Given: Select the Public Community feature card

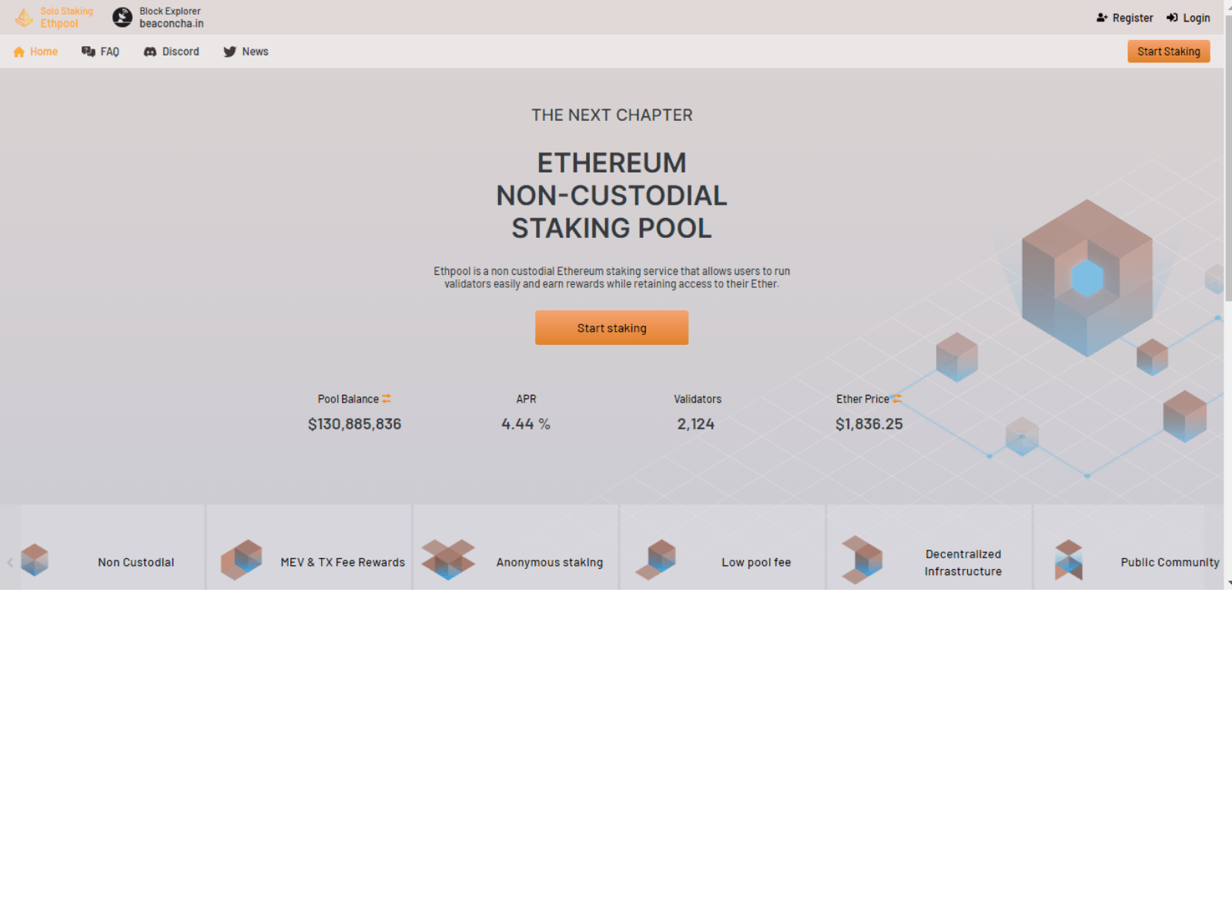Looking at the screenshot, I should [1128, 547].
